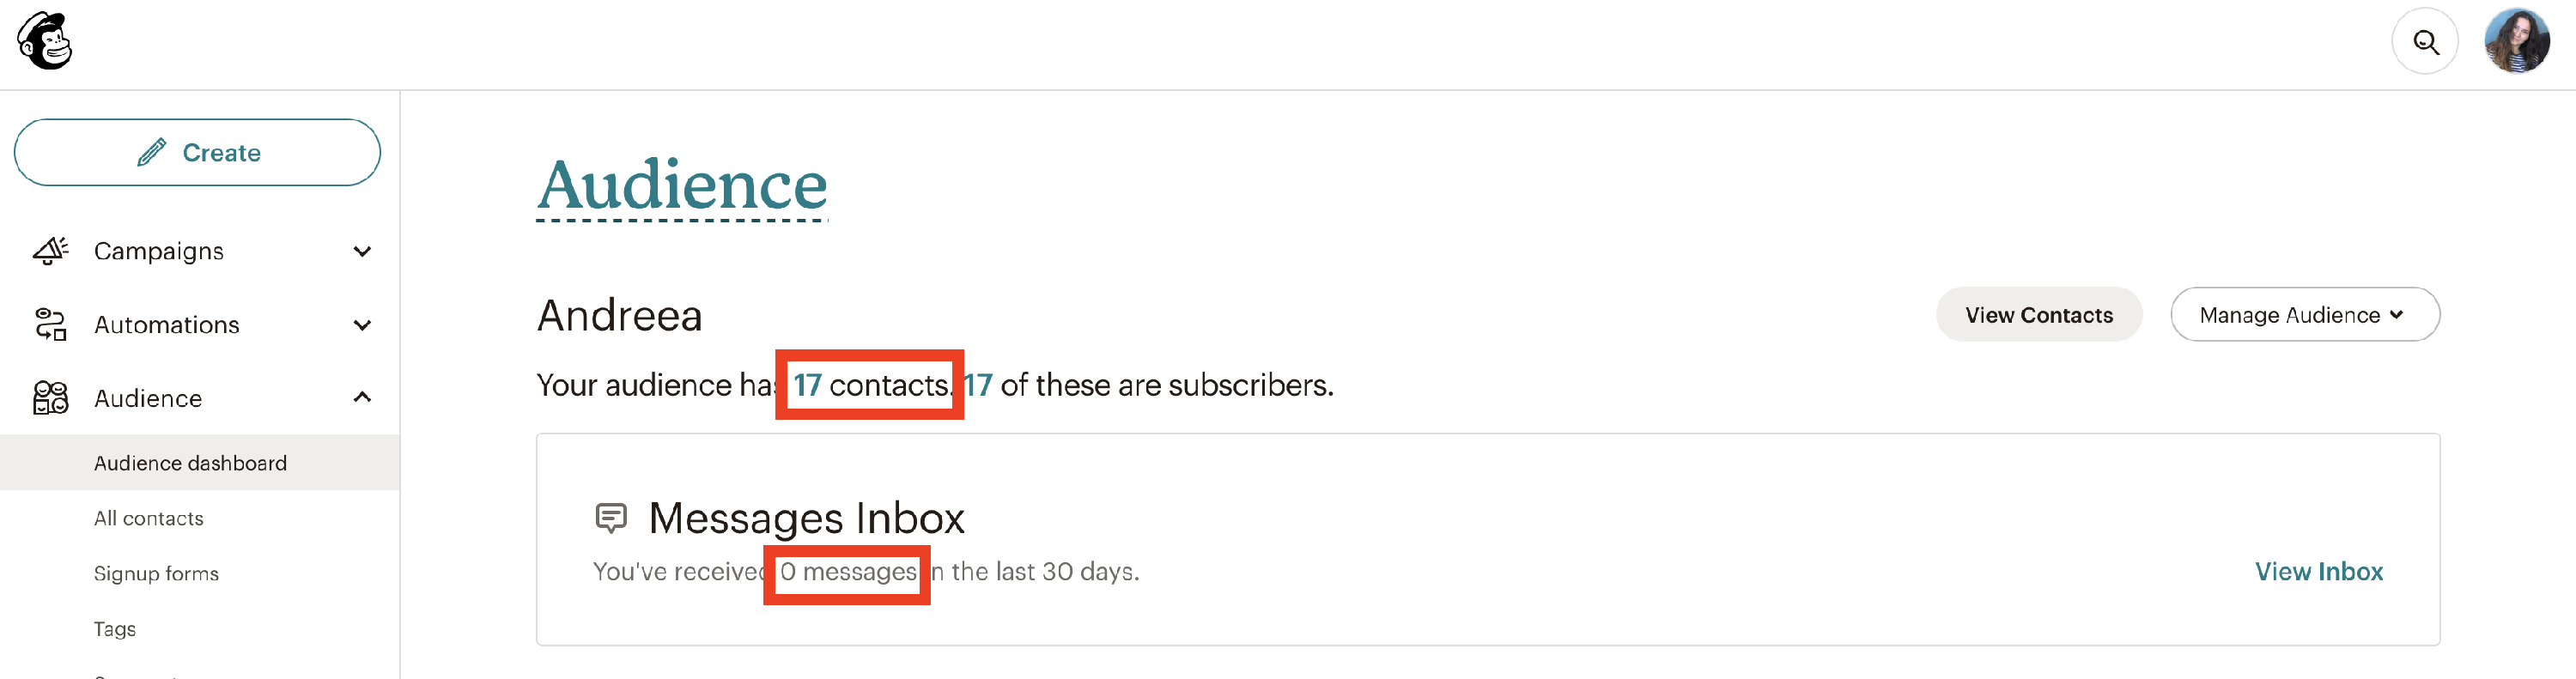Expand the Automations section chevron
The height and width of the screenshot is (679, 2576).
click(362, 325)
